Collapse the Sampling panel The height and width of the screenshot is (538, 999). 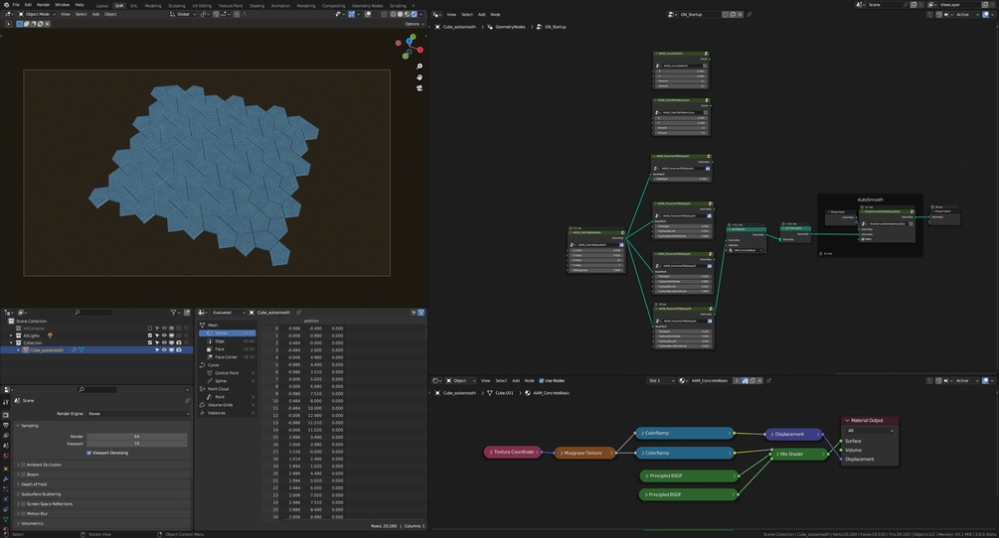pos(28,426)
